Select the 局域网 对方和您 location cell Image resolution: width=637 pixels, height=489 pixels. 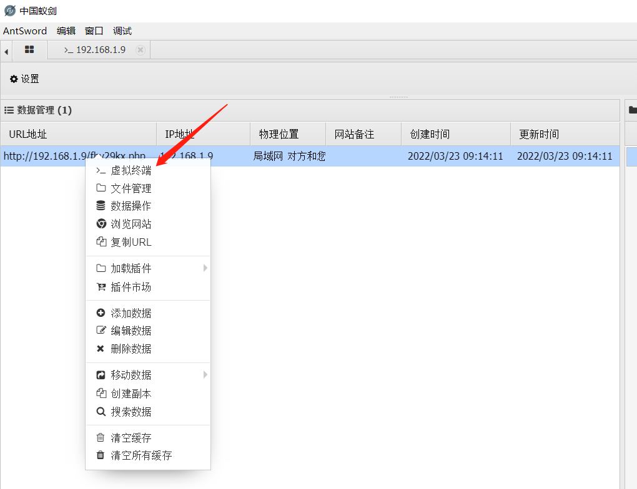pyautogui.click(x=289, y=156)
